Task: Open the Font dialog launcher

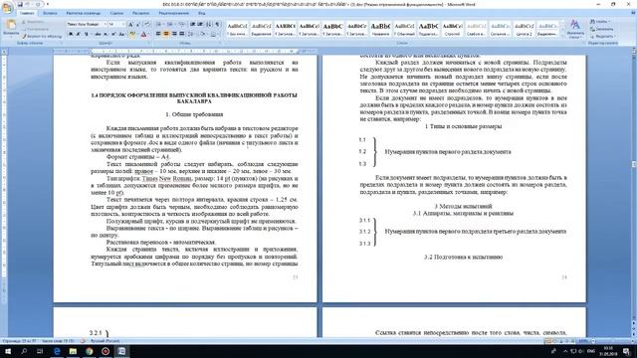Action: pos(149,43)
